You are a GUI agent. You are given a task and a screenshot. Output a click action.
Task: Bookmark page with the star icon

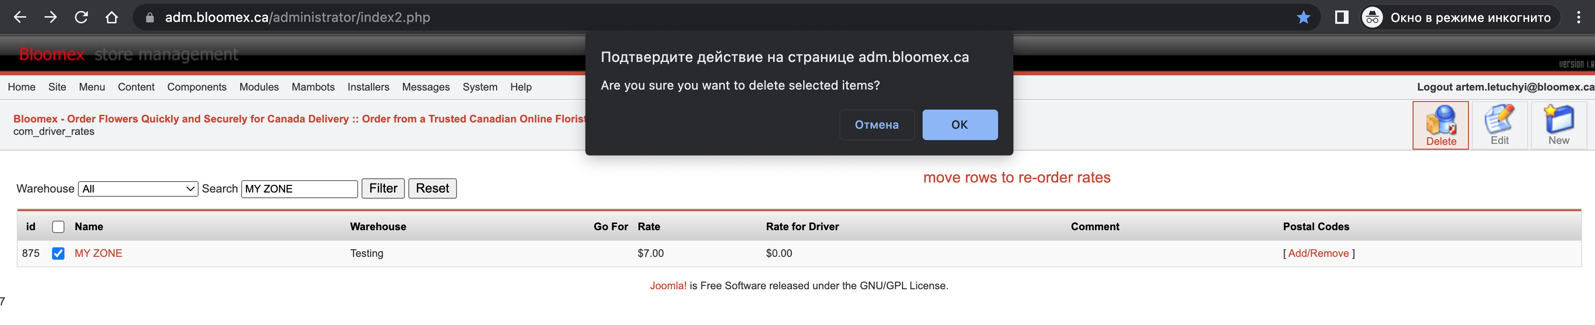point(1303,17)
